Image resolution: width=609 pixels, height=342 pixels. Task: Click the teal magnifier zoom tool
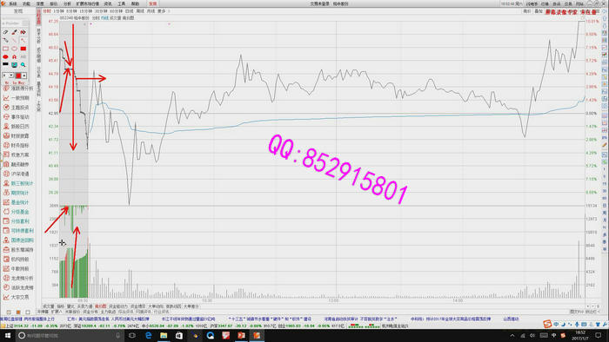[23, 65]
